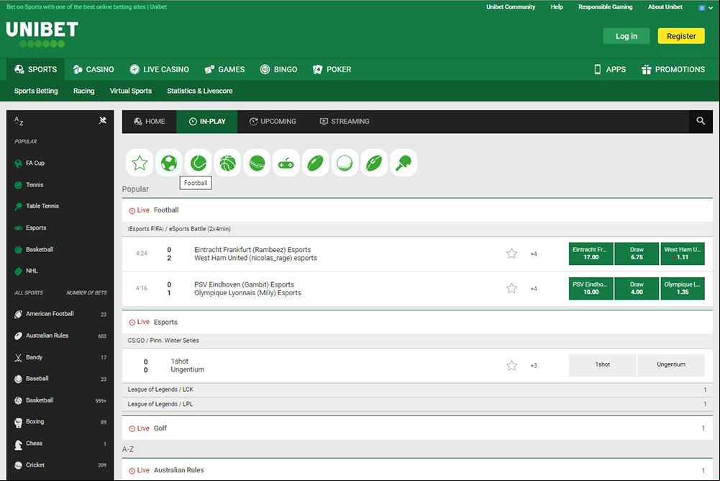Select the Football sport filter icon
Screen dimensions: 720x481
pos(169,163)
